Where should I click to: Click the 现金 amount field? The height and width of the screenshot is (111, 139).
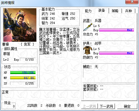click(x=9, y=106)
